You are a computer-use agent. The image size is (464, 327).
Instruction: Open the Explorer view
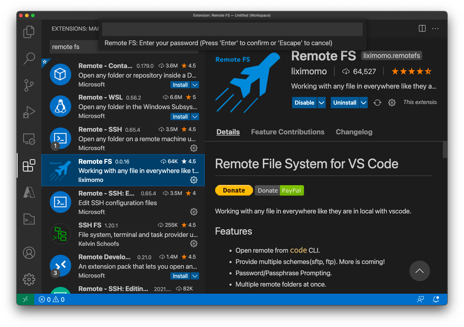coord(29,32)
